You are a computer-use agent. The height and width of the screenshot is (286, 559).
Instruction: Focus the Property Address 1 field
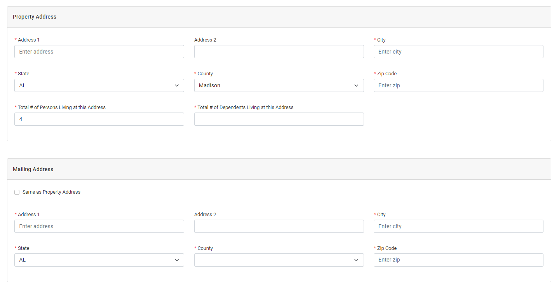click(x=99, y=52)
